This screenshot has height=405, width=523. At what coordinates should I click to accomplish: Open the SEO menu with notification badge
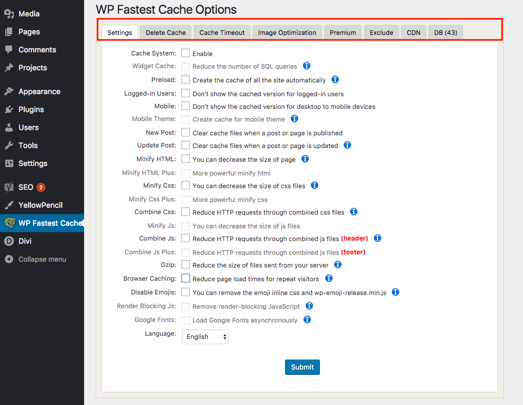click(25, 187)
